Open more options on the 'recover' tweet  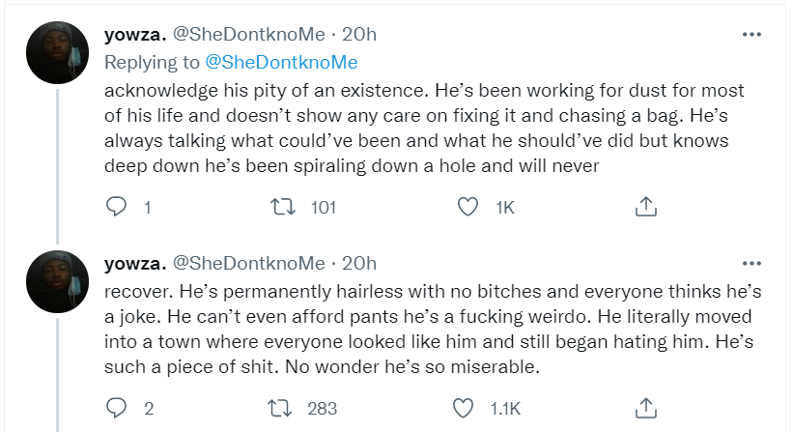pyautogui.click(x=751, y=263)
